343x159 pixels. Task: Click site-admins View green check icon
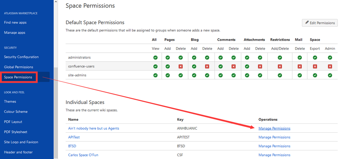click(155, 75)
